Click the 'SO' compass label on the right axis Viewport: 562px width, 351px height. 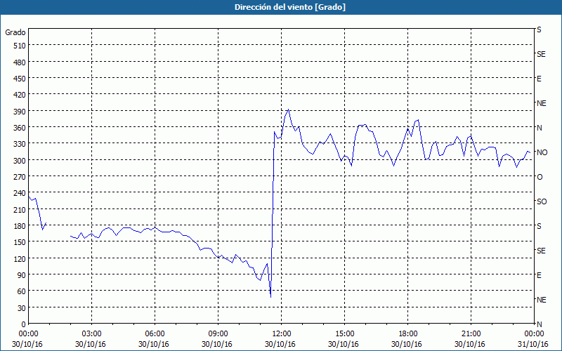pyautogui.click(x=542, y=201)
